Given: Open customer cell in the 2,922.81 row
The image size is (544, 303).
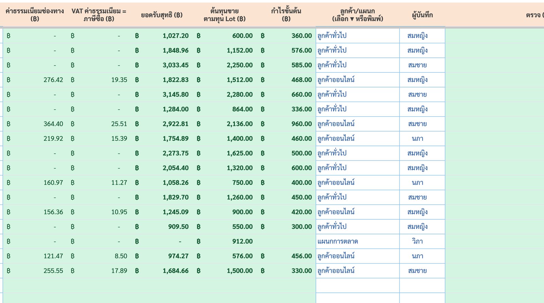Looking at the screenshot, I should click(358, 124).
